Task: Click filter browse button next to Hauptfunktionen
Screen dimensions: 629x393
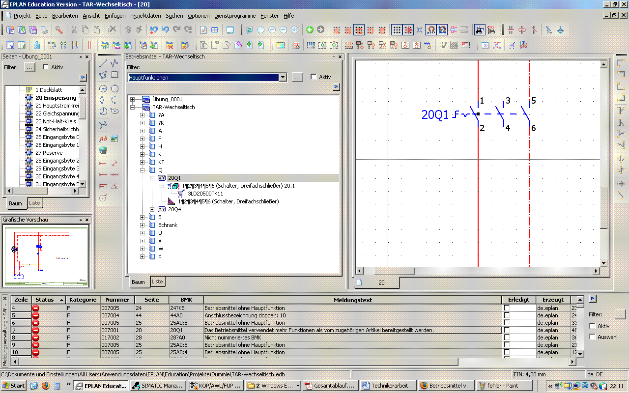Action: (297, 78)
